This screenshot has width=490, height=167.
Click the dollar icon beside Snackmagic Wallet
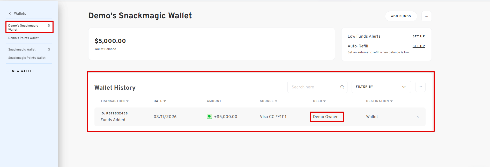click(x=49, y=49)
